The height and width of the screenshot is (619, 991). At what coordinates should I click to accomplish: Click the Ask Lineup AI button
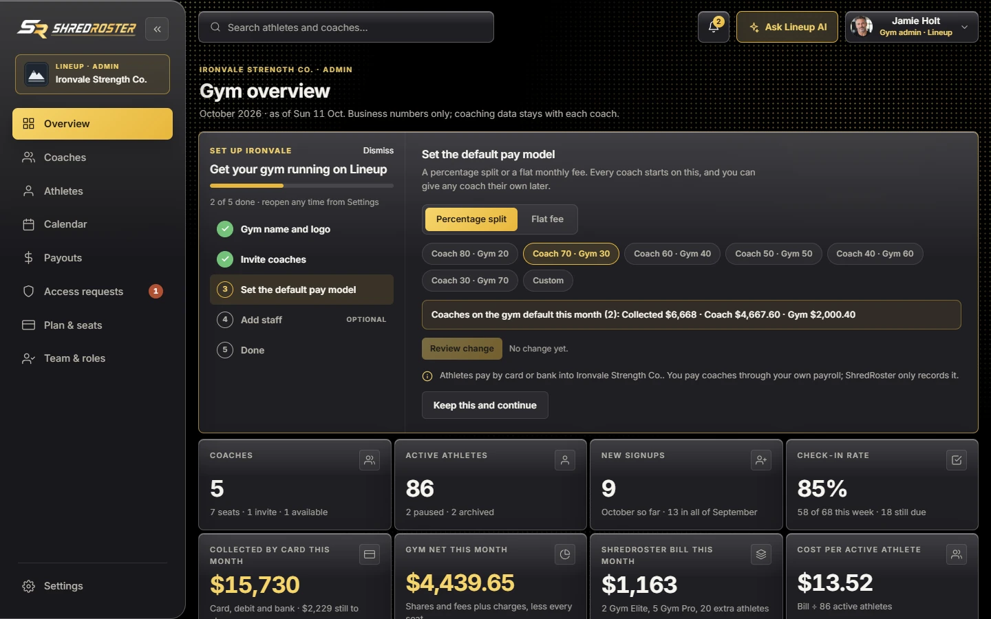(787, 27)
